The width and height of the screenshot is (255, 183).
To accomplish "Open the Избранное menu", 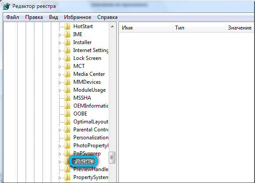I will 78,17.
